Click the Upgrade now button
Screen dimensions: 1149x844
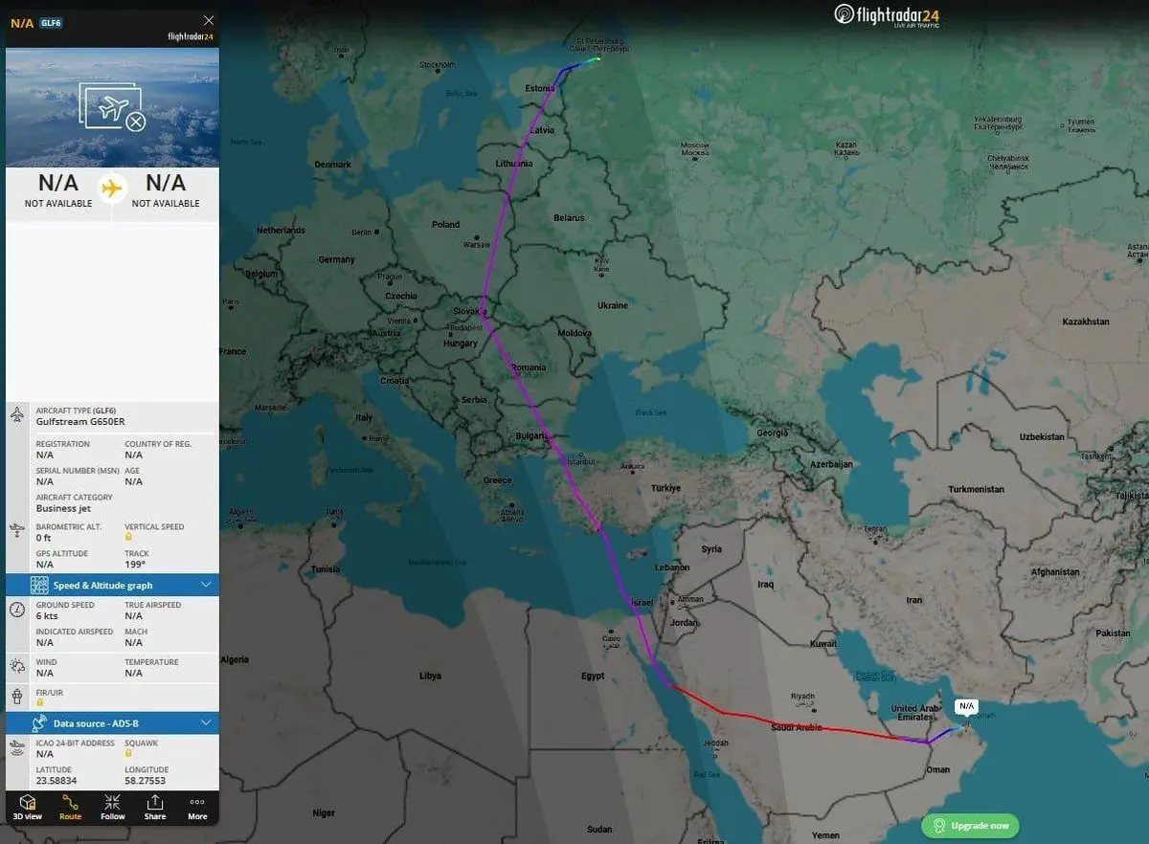pos(970,825)
